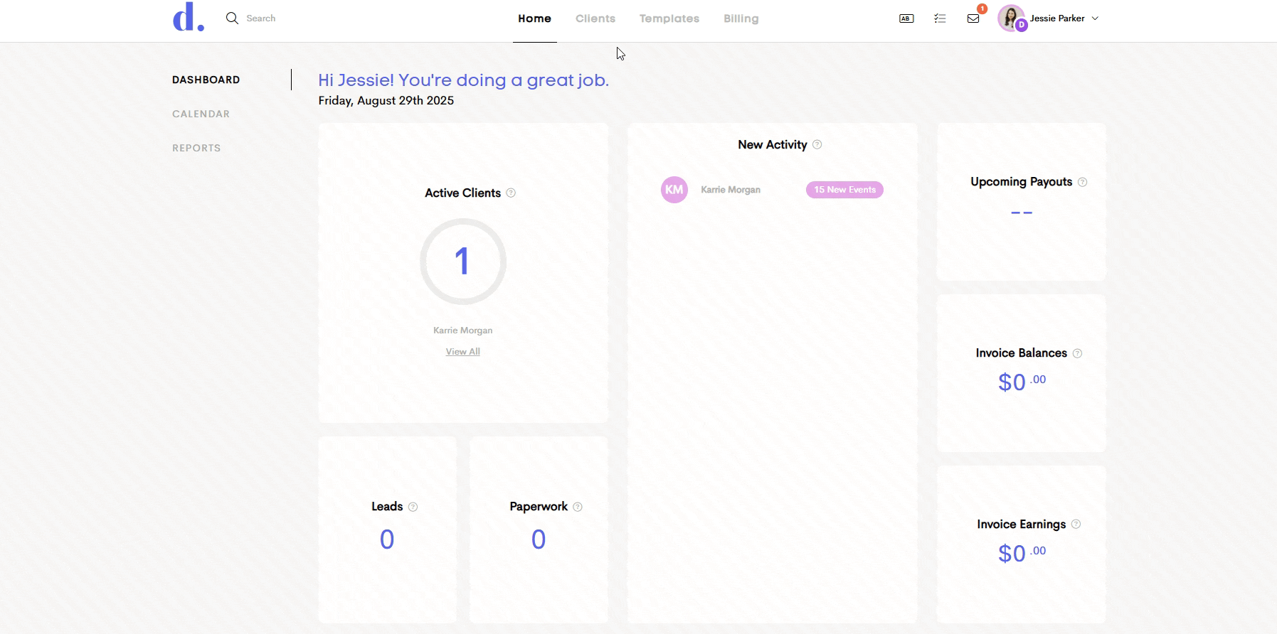Open the task checklist icon
Image resolution: width=1277 pixels, height=634 pixels.
940,18
